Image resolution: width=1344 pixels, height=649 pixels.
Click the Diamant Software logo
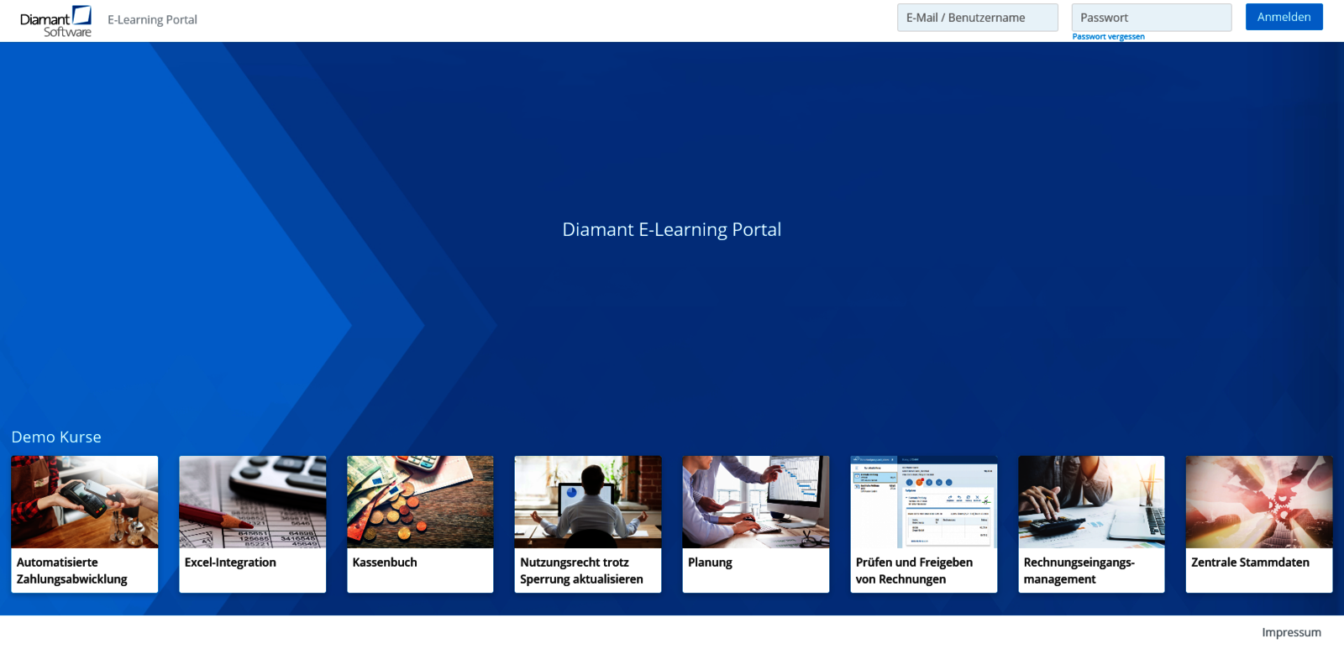55,21
